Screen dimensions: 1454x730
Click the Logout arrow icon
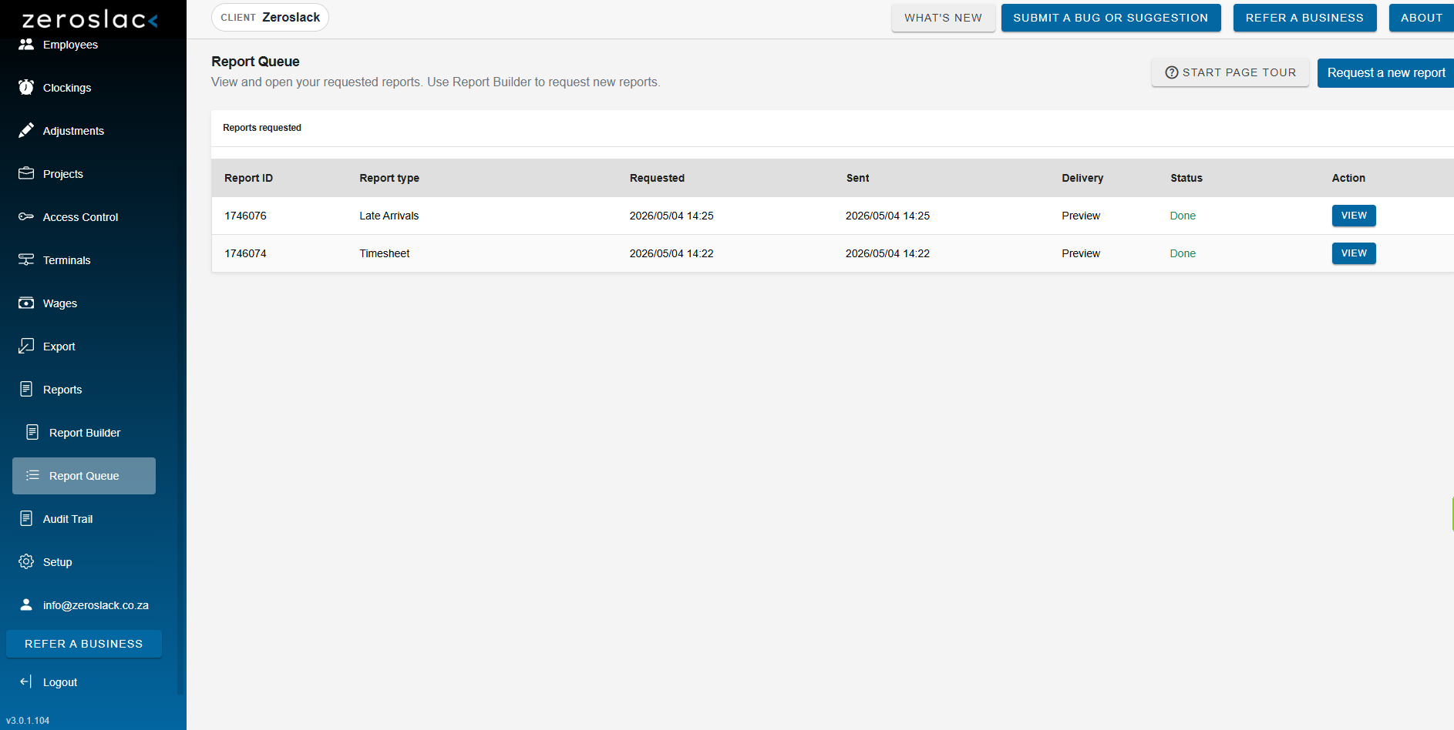[26, 681]
